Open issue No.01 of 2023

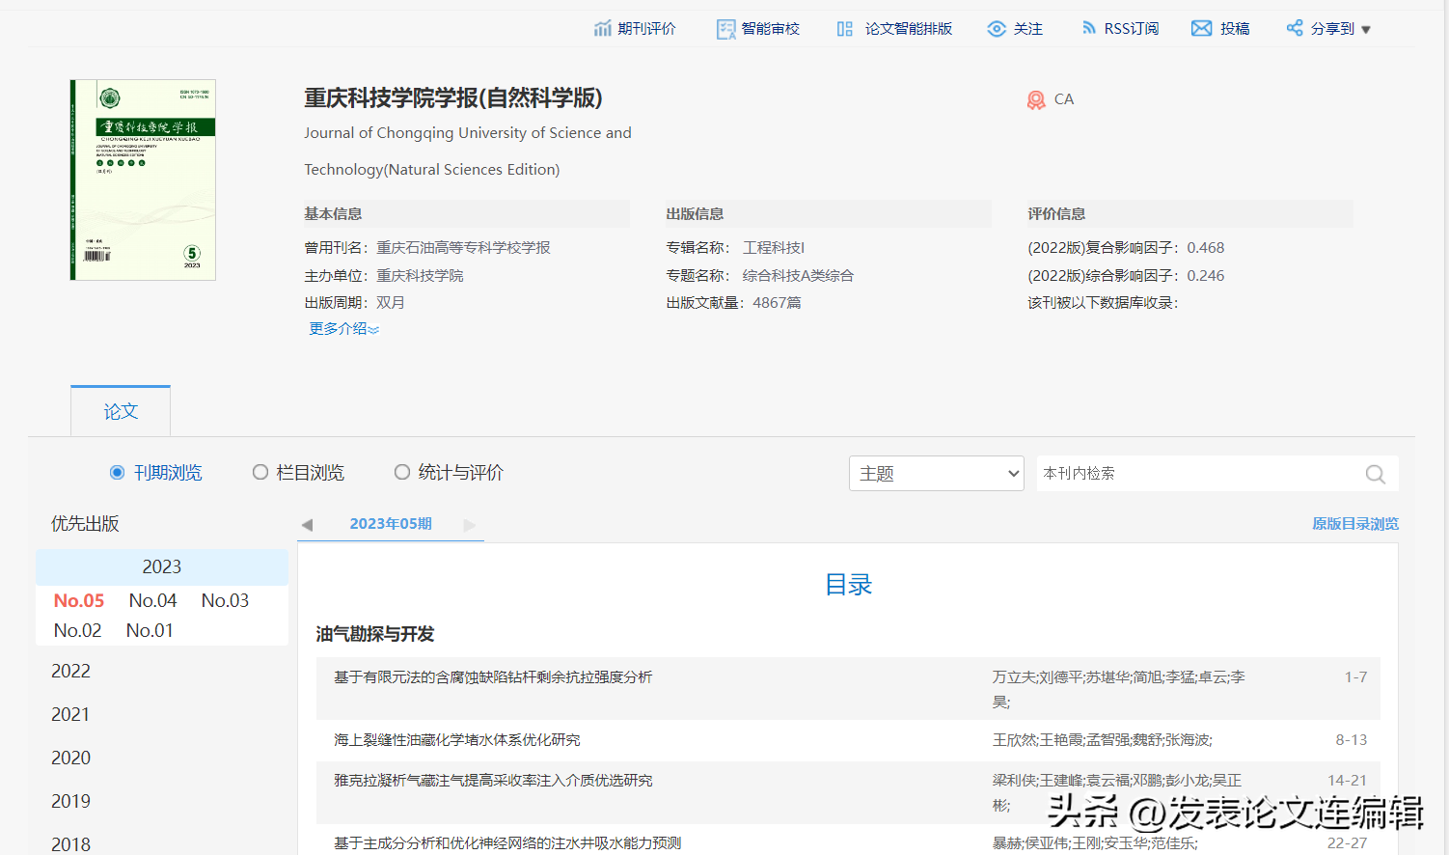[150, 631]
